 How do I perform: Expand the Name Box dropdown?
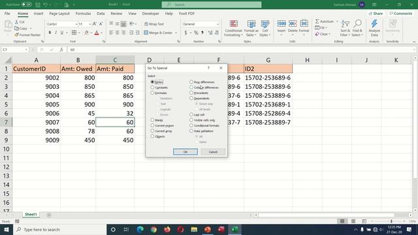(26, 50)
